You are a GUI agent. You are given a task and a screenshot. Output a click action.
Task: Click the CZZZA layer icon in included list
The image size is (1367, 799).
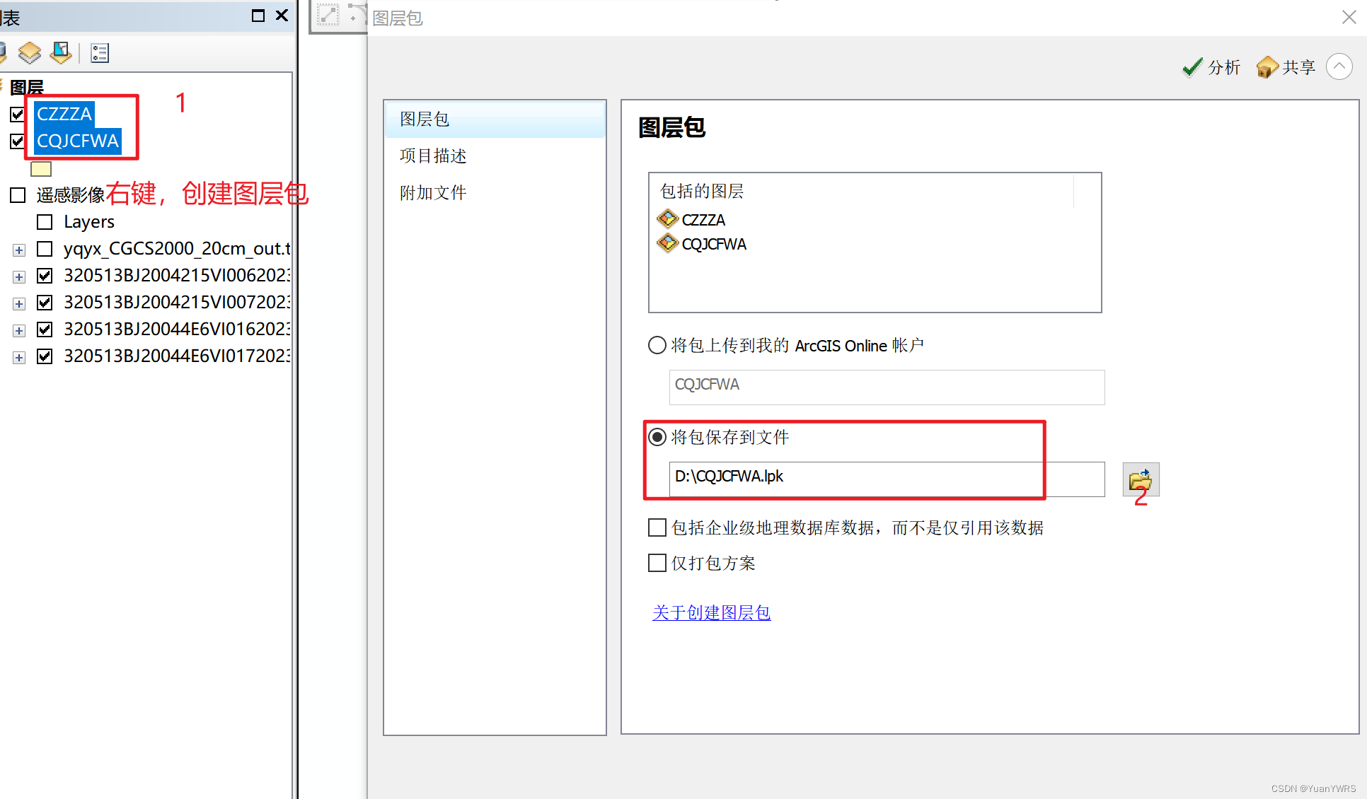667,219
